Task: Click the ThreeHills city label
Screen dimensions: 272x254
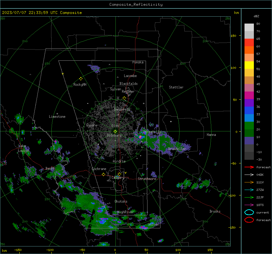Action: pos(152,132)
